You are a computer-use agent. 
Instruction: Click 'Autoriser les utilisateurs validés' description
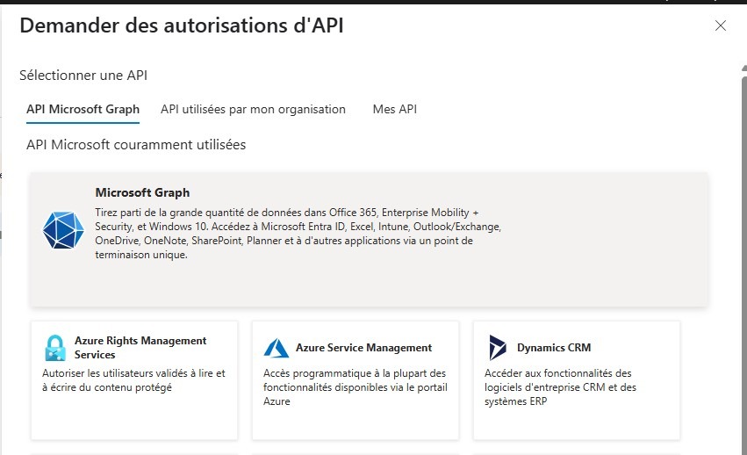(133, 380)
